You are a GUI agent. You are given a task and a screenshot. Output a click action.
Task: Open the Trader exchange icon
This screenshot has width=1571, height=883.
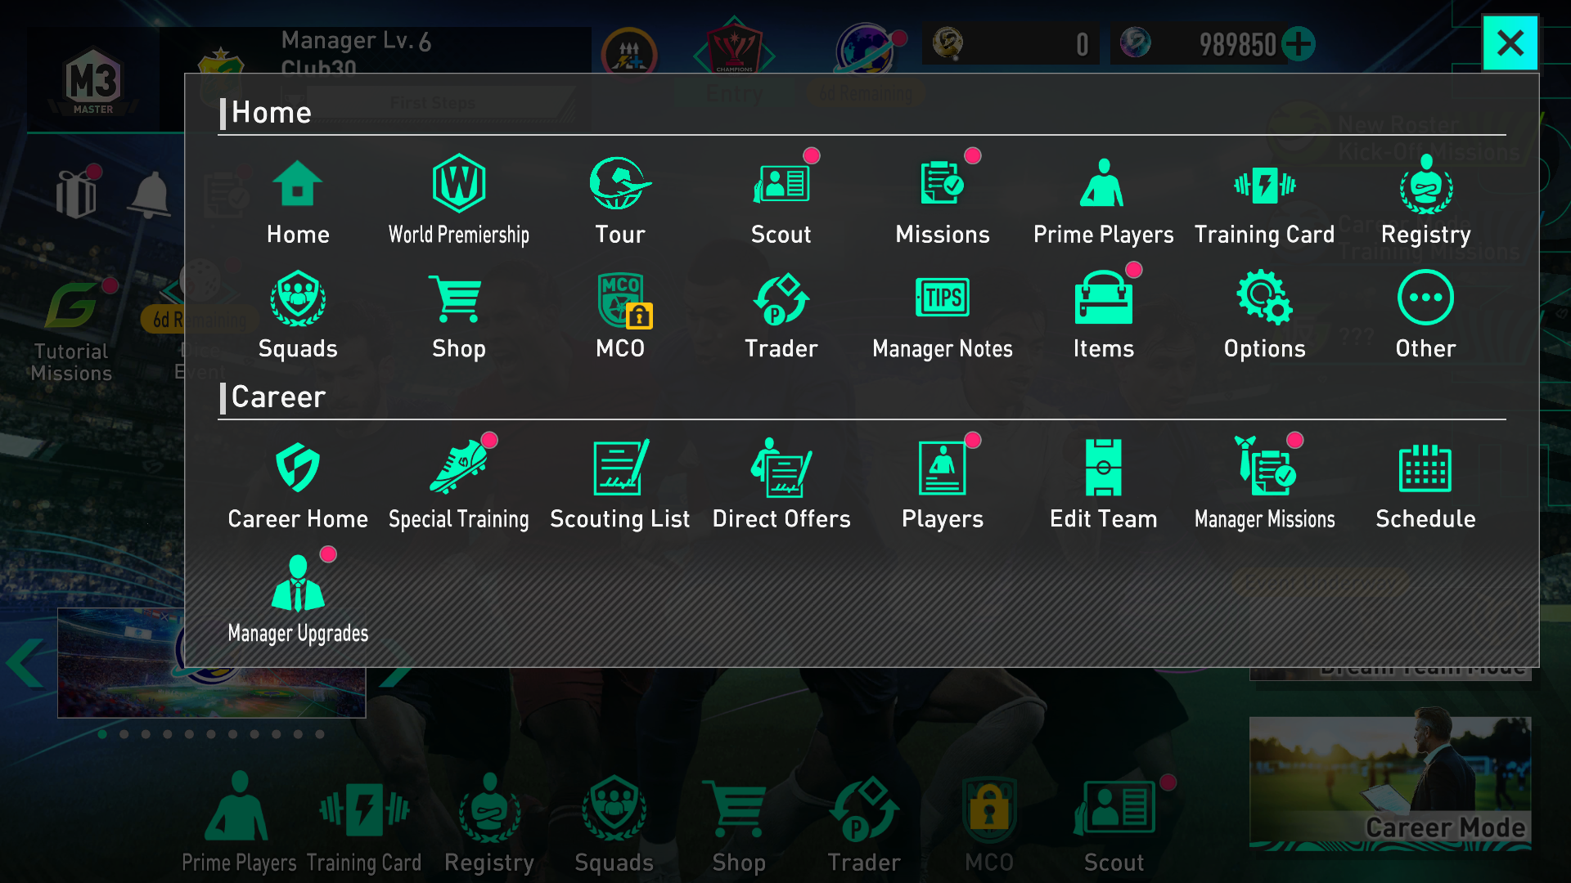781,299
